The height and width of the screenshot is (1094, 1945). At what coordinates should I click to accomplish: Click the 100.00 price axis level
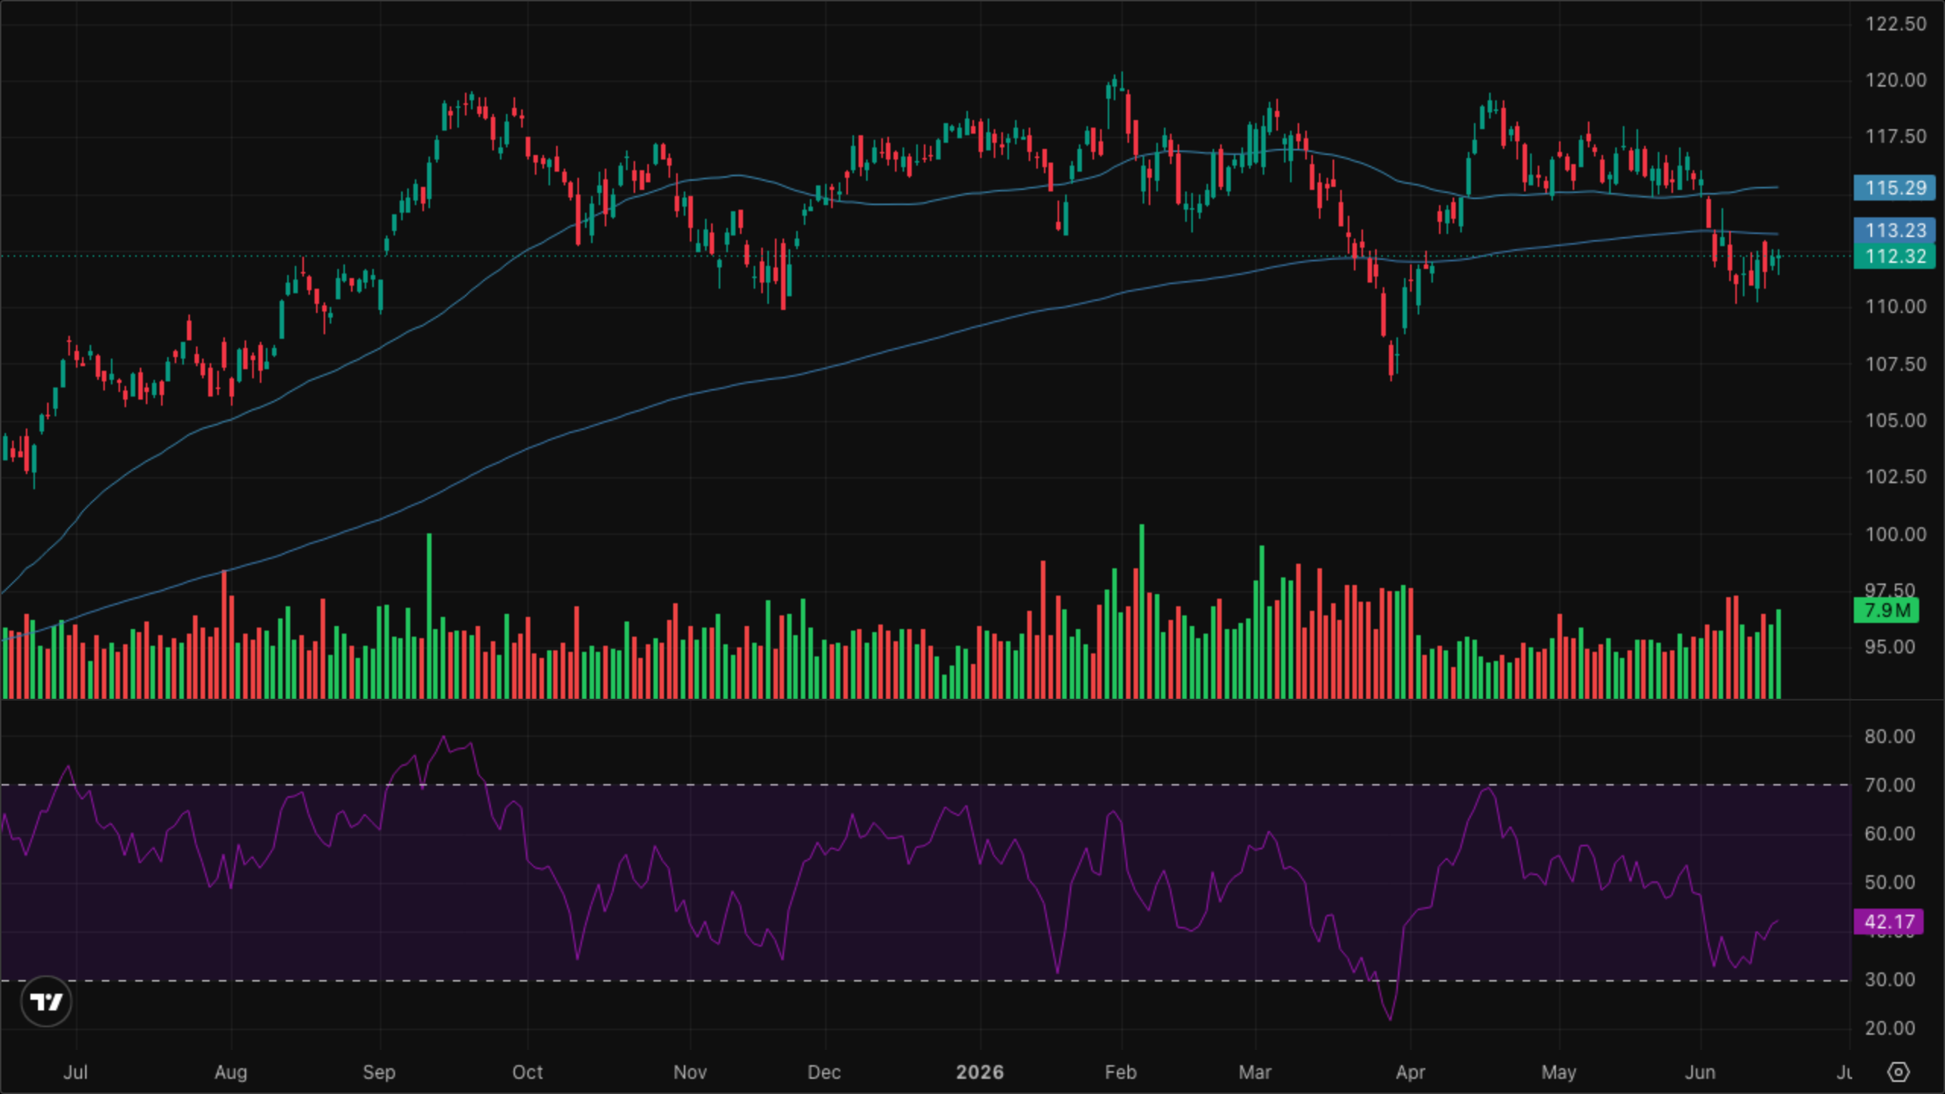coord(1896,534)
